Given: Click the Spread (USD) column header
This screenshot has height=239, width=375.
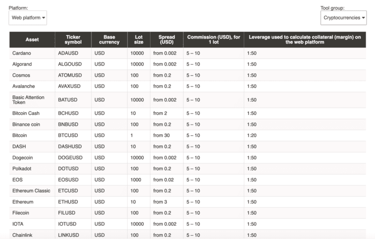Looking at the screenshot, I should tap(167, 40).
